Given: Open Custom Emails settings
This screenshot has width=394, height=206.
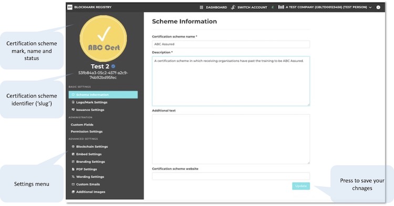Looking at the screenshot, I should [x=88, y=184].
